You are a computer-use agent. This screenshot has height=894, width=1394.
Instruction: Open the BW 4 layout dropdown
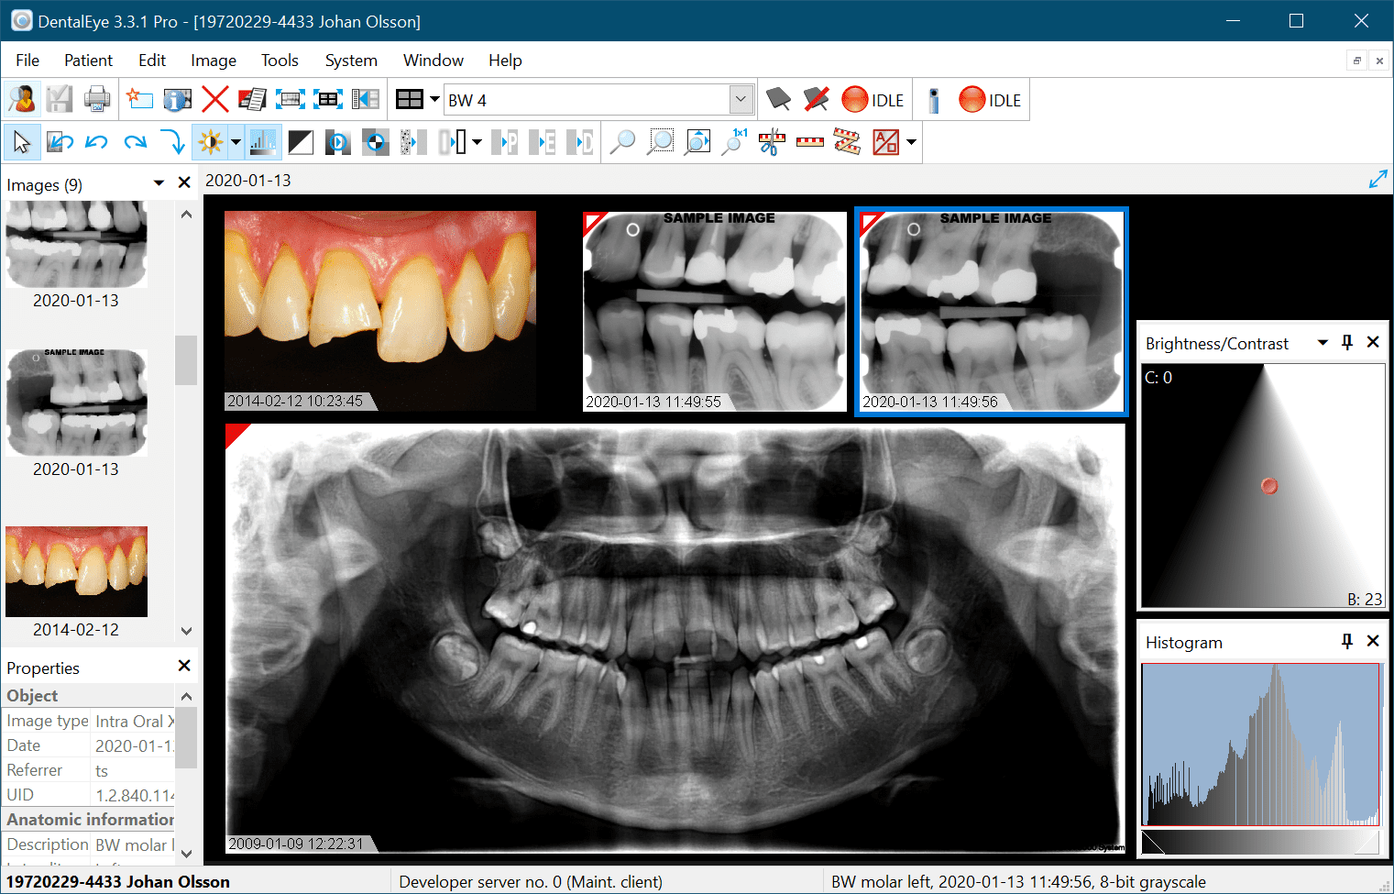pos(740,99)
